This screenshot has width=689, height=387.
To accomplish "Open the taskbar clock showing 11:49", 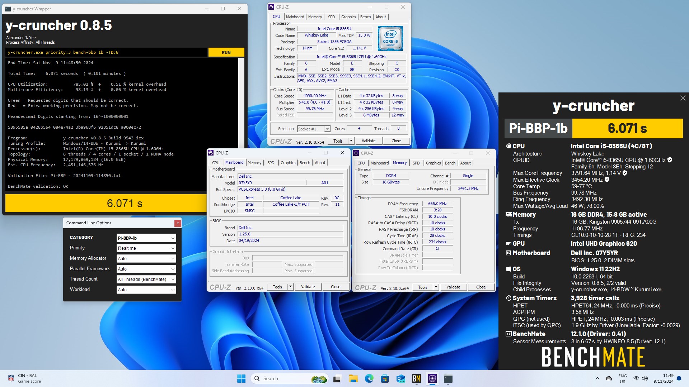I will [x=664, y=378].
